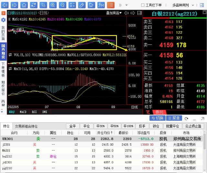Click the 平30% button
The width and height of the screenshot is (207, 173).
tap(101, 126)
